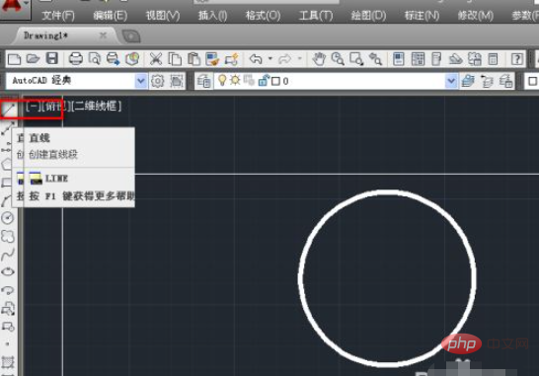Viewport: 539px width, 376px height.
Task: Open the Layer States Manager icon
Action: [505, 81]
